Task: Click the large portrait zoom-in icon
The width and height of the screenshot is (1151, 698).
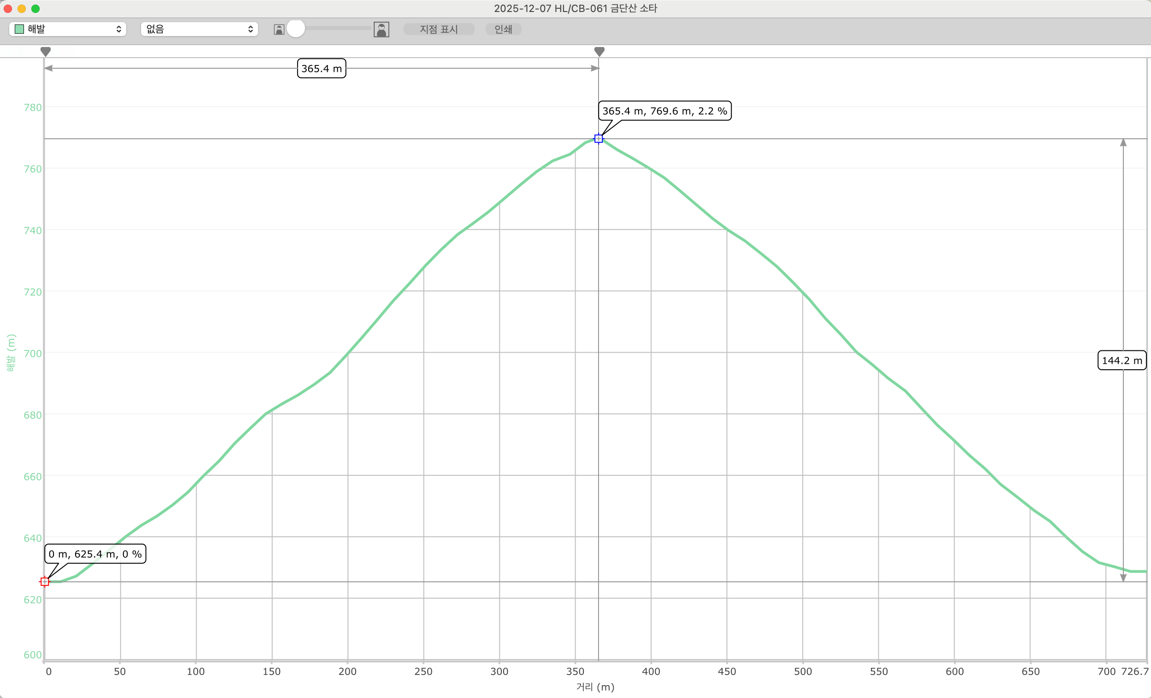Action: pos(381,30)
